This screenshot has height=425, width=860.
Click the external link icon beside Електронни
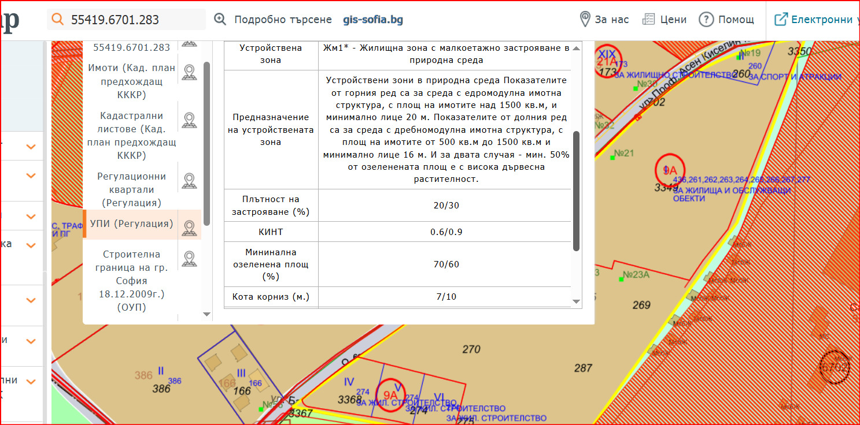coord(781,19)
